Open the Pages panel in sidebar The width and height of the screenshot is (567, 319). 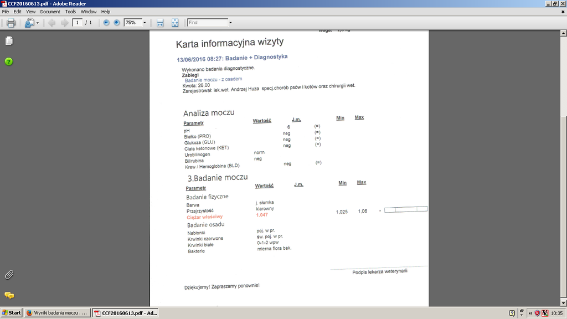tap(9, 41)
